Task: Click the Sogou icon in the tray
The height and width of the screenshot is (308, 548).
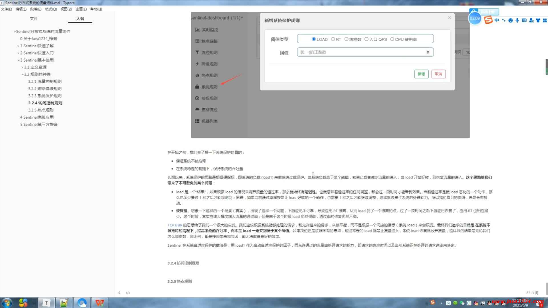Action: pyautogui.click(x=433, y=302)
